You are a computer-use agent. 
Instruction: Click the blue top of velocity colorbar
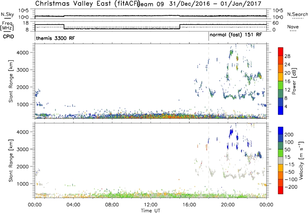[x=281, y=131]
